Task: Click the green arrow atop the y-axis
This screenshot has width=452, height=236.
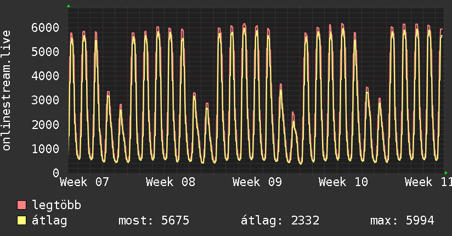Action: [x=69, y=6]
